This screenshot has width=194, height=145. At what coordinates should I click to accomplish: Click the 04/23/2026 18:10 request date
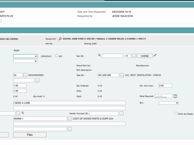pos(121,12)
